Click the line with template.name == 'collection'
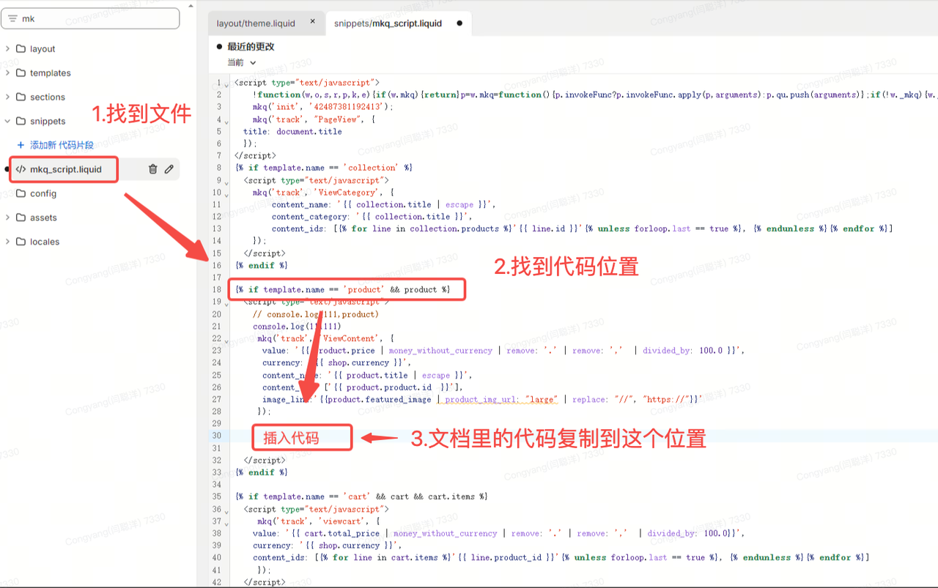 point(324,168)
